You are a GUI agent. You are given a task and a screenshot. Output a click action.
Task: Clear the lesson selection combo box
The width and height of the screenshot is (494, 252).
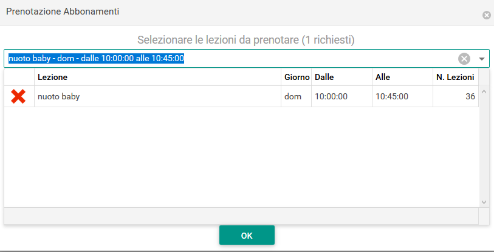tap(464, 59)
